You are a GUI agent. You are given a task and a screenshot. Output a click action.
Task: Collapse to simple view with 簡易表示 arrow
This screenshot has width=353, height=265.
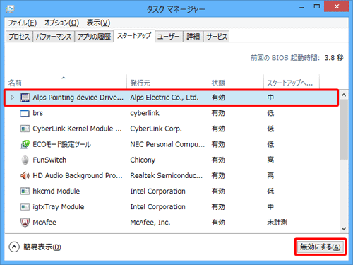(x=14, y=247)
